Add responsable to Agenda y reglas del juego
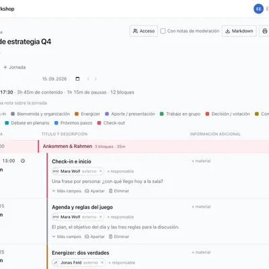This screenshot has width=269, height=269. [120, 217]
